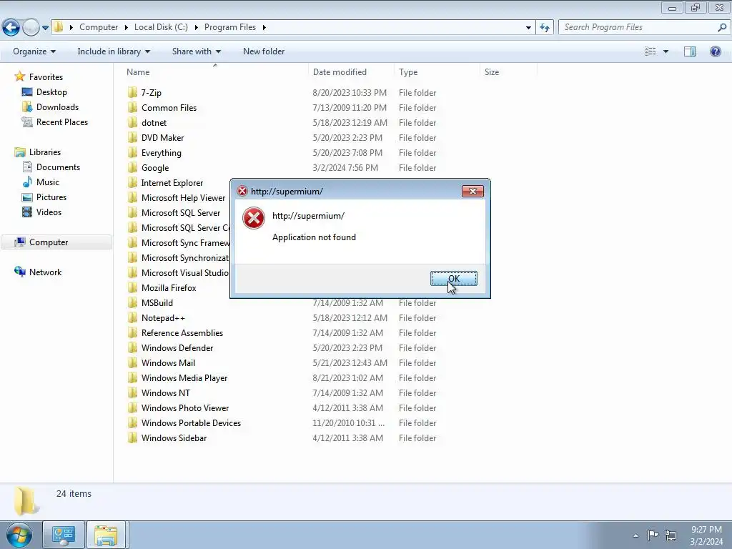Click the Windows Portable Devices folder name
Image resolution: width=732 pixels, height=549 pixels.
191,423
